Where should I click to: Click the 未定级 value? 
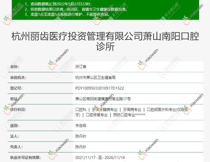point(81,126)
